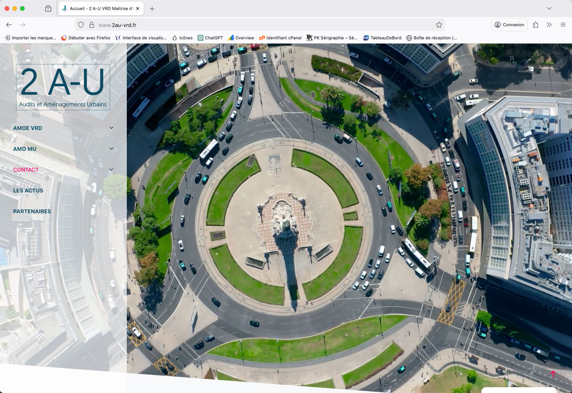Click the 2 A-U site logo
The width and height of the screenshot is (572, 393).
(63, 87)
